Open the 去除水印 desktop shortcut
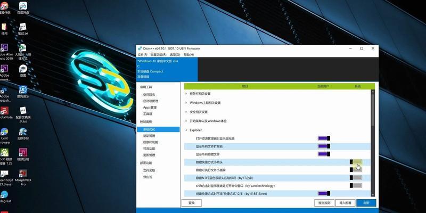426x213 pixels. coord(23,134)
